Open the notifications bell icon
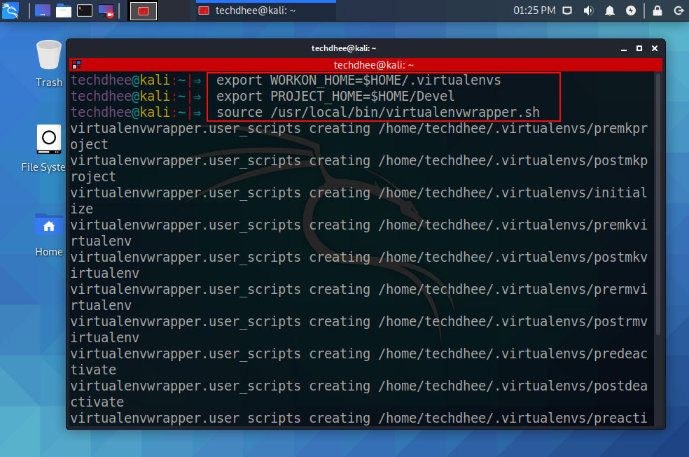 click(609, 10)
